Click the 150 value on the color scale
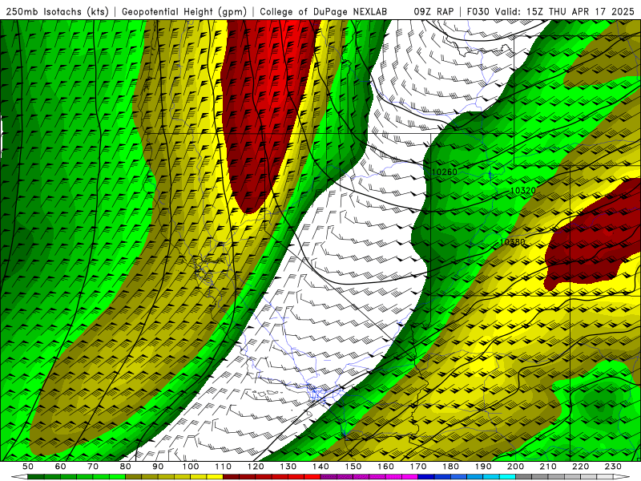This screenshot has height=481, width=641. 353,467
